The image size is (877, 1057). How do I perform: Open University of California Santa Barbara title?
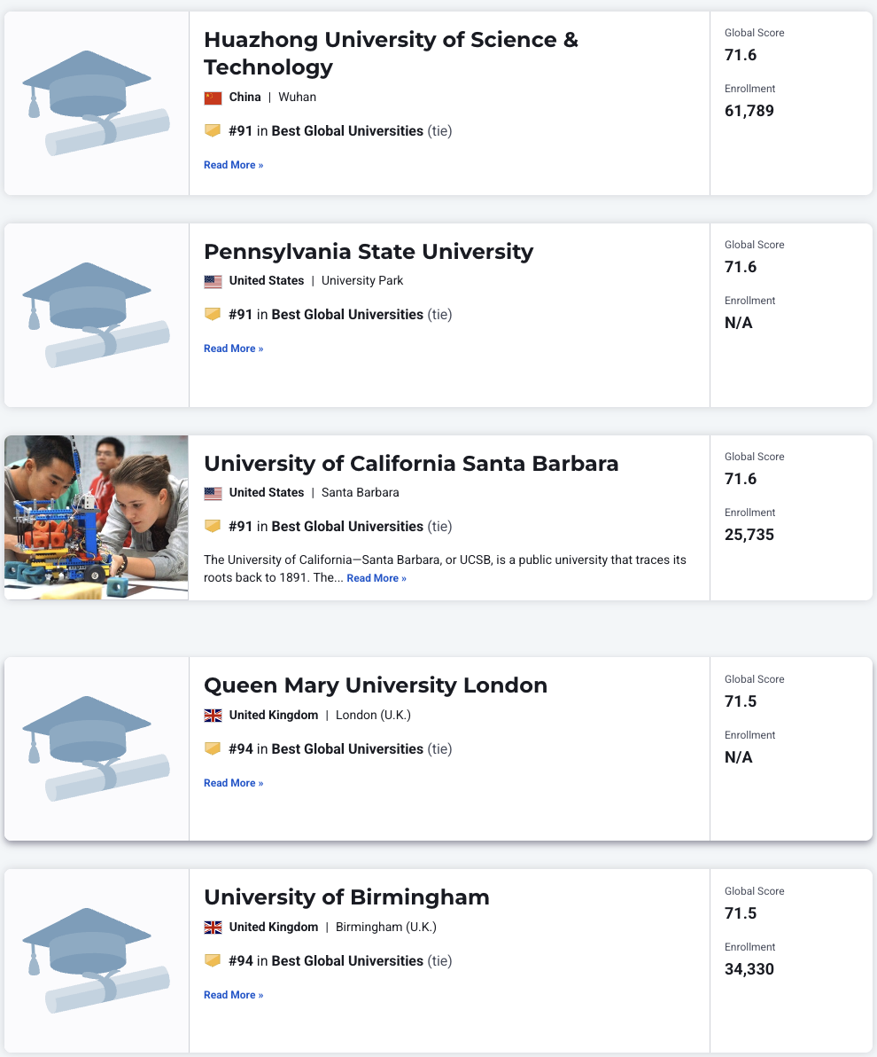(x=411, y=464)
